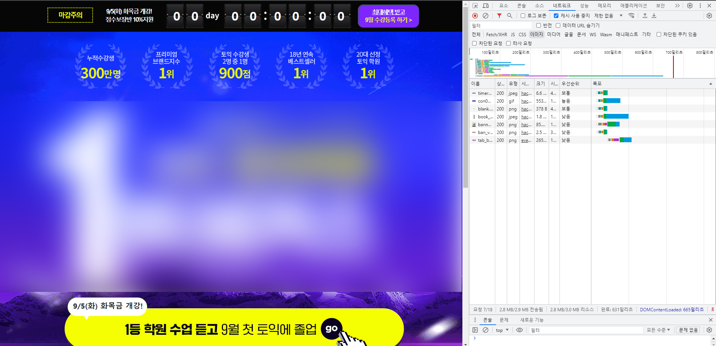Screen dimensions: 716x346
Task: Select timer... request row
Action: pos(592,93)
